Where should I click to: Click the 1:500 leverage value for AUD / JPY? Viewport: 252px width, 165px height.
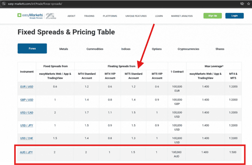tap(233, 152)
